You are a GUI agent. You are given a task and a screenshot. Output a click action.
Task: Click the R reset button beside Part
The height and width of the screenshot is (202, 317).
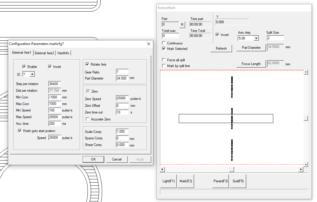tap(182, 25)
